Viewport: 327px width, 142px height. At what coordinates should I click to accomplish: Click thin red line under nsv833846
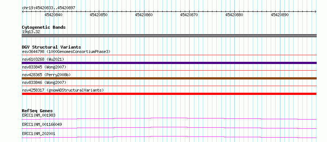pyautogui.click(x=169, y=86)
